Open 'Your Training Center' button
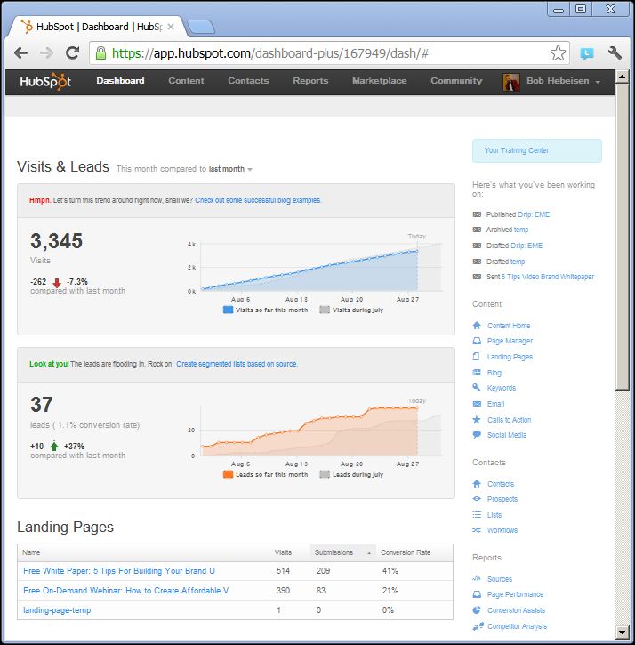Screen dimensions: 635x645 tap(536, 150)
